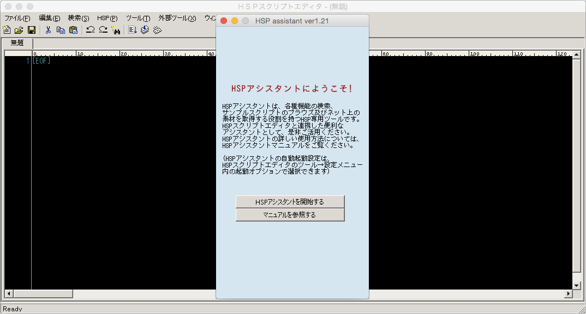This screenshot has width=586, height=314.
Task: Click line number 1 in the gutter
Action: point(28,60)
